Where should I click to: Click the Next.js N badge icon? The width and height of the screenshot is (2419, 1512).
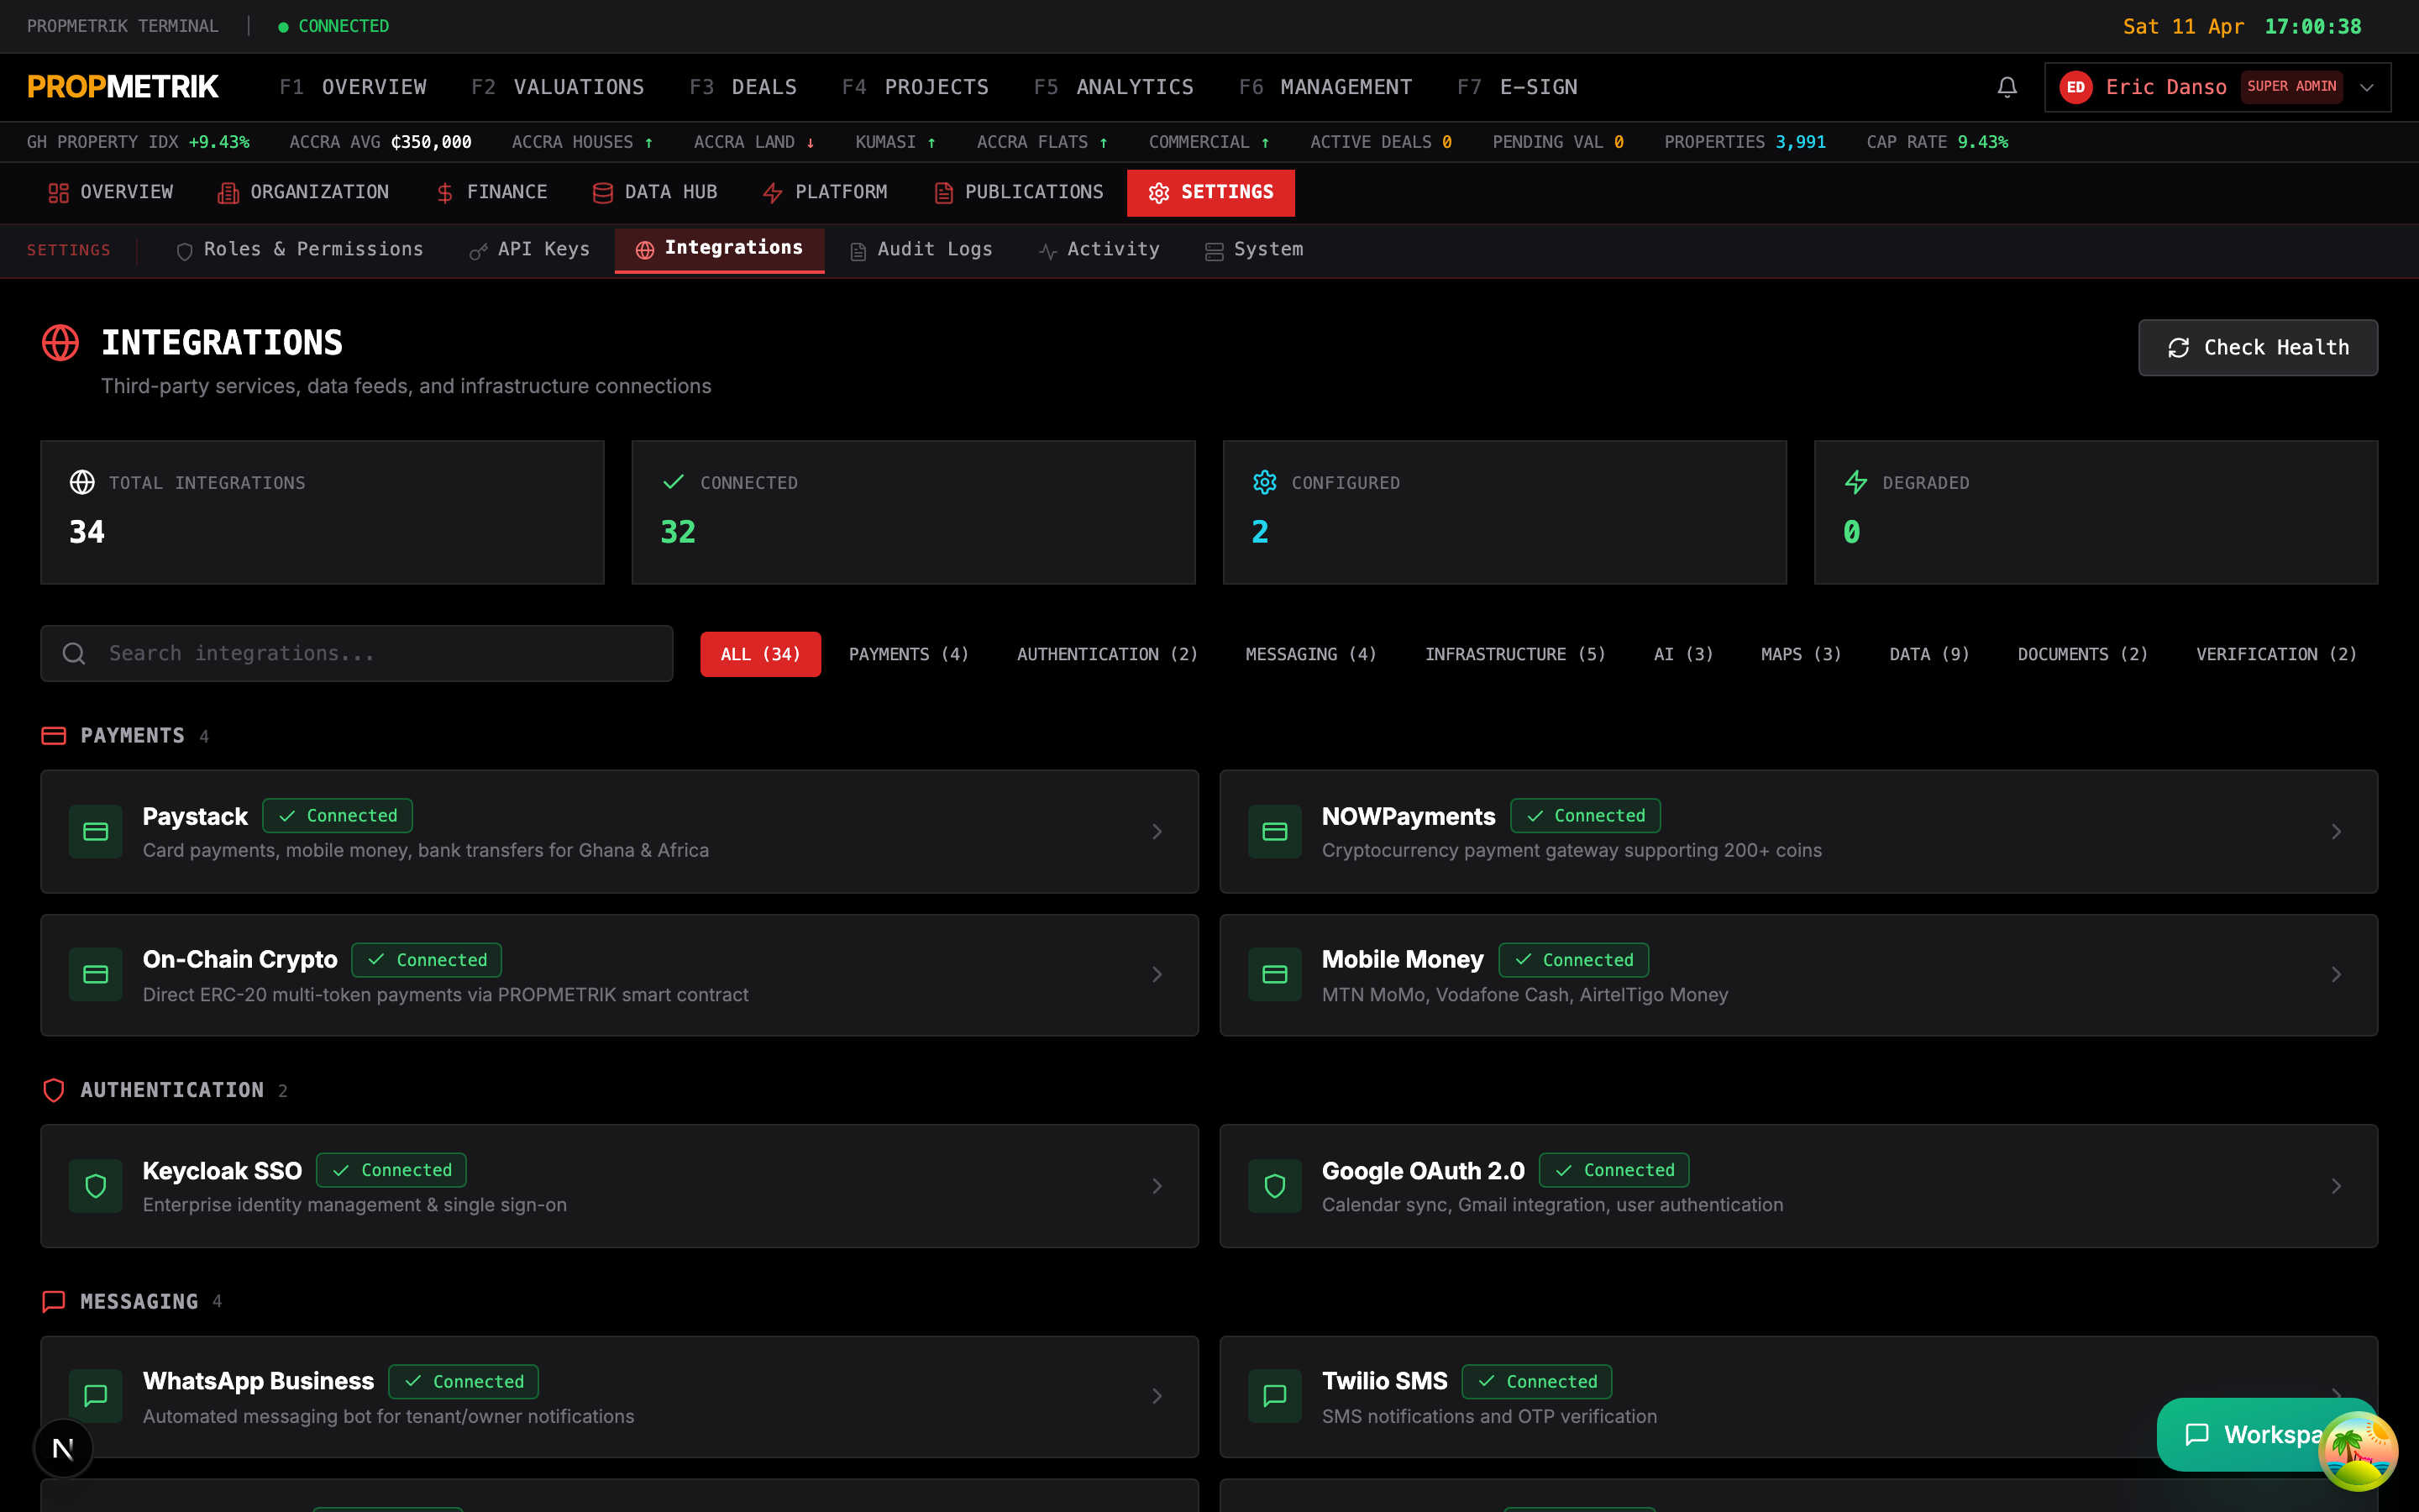tap(63, 1448)
